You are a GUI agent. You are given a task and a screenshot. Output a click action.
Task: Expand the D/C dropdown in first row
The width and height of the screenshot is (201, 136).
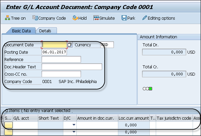pos(73,125)
